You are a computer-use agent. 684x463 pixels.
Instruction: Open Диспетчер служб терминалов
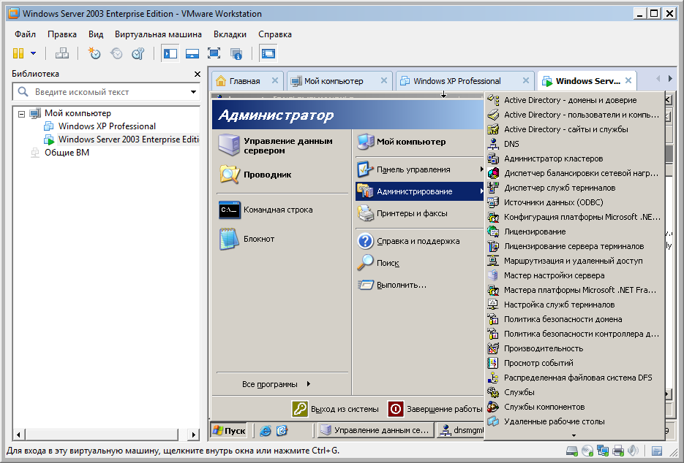coord(574,188)
